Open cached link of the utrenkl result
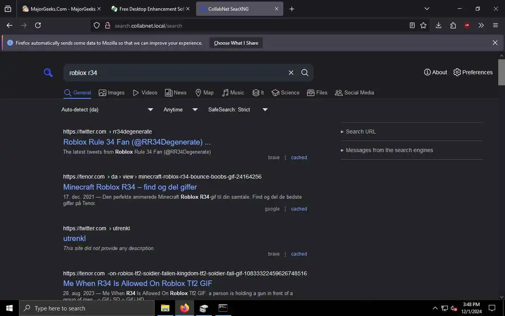The image size is (505, 316). (x=299, y=254)
